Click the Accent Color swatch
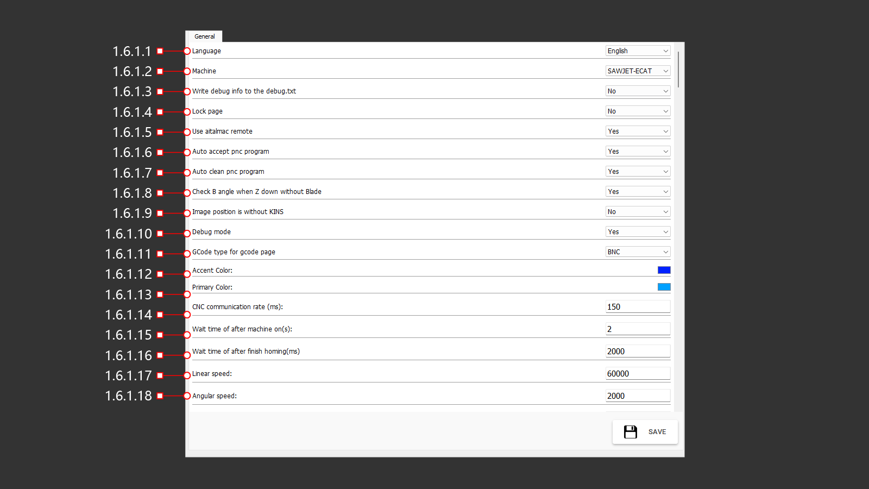Viewport: 869px width, 489px height. click(664, 270)
